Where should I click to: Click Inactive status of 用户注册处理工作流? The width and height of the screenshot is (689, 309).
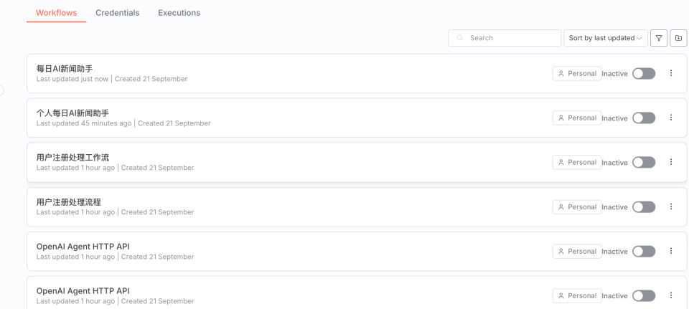click(x=615, y=163)
